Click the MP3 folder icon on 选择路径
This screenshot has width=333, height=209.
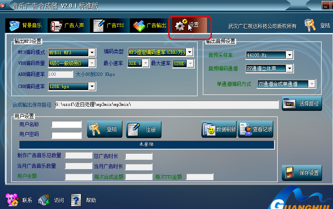289,103
